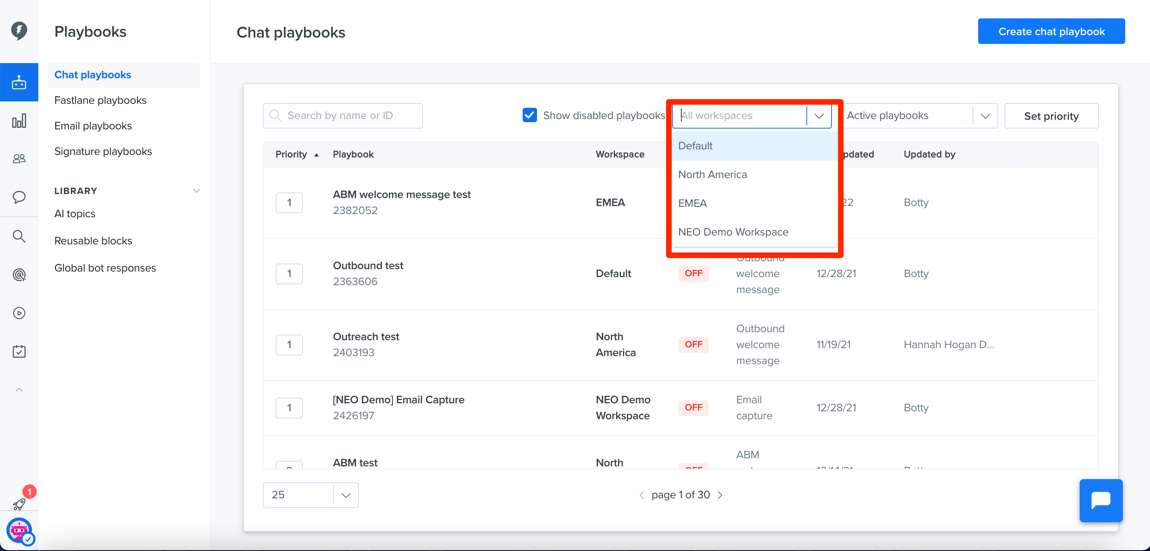Click the sidebar search magnifier icon
1150x551 pixels.
click(x=19, y=236)
